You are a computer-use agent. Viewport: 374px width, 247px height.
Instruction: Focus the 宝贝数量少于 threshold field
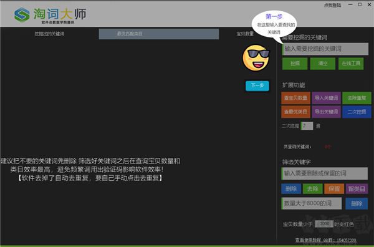click(324, 224)
